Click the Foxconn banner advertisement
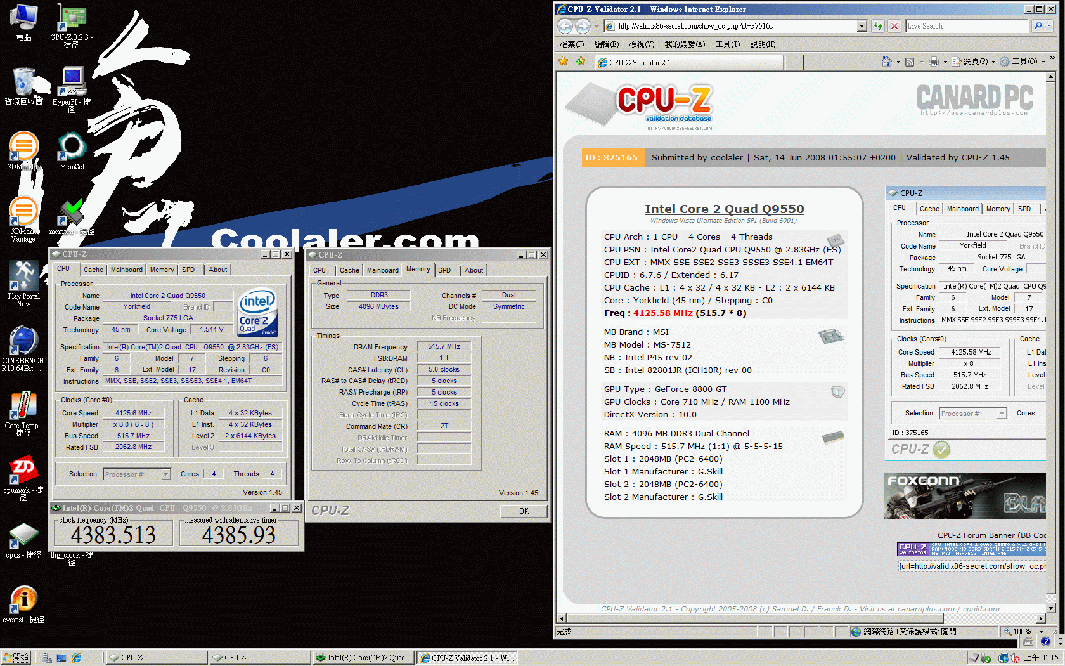Screen dimensions: 1065x666 pos(965,496)
